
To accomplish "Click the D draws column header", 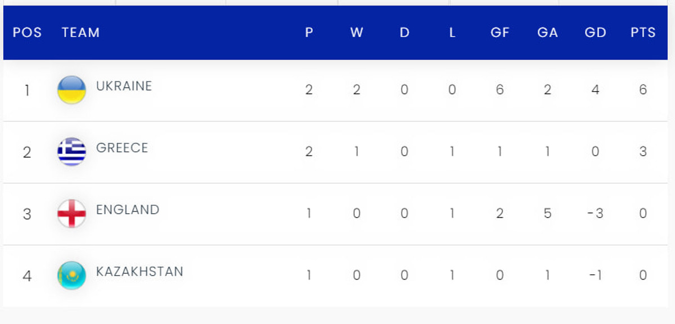I will 404,33.
